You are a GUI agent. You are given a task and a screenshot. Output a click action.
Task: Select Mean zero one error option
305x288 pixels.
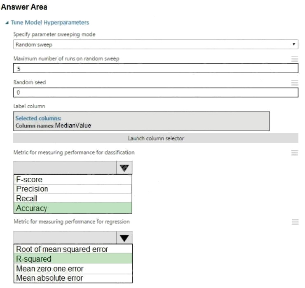(x=73, y=269)
